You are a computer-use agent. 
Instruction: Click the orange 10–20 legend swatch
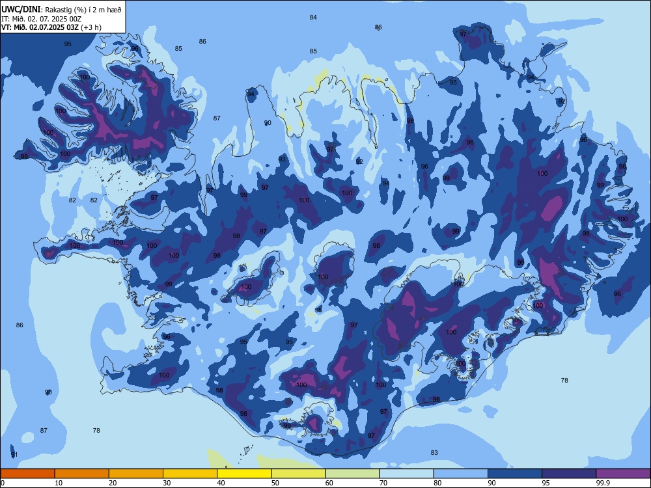pos(82,474)
